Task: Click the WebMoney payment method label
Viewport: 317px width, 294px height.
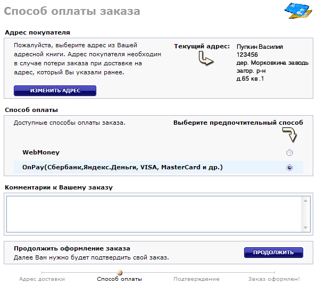Action: 41,152
